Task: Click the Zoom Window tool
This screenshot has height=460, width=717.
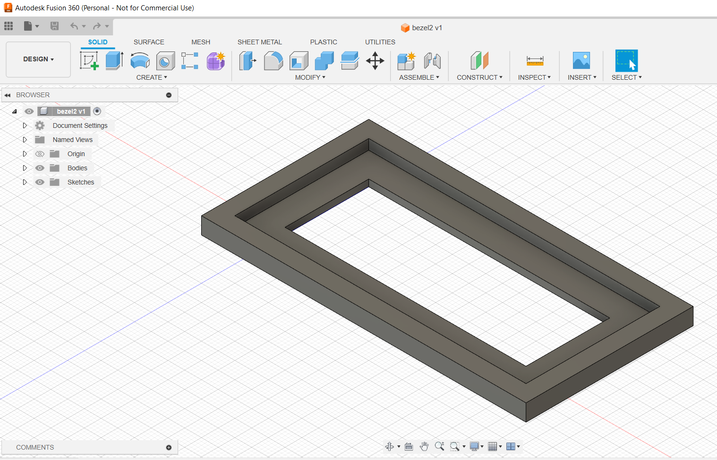Action: 454,446
